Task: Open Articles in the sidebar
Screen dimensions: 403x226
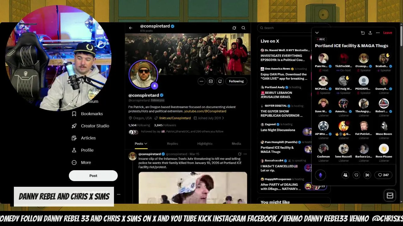Action: tap(84, 138)
